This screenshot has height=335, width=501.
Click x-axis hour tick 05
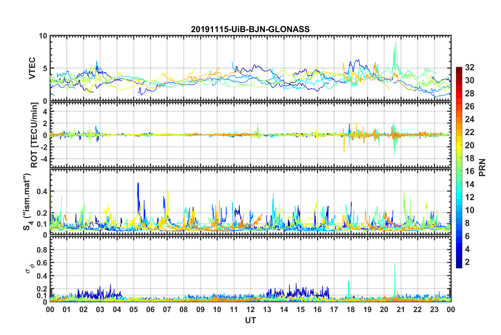(x=134, y=310)
